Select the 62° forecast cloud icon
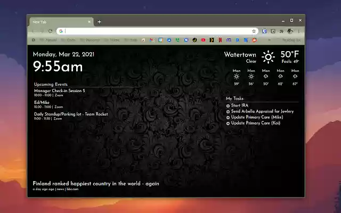The height and width of the screenshot is (213, 341). [x=280, y=77]
